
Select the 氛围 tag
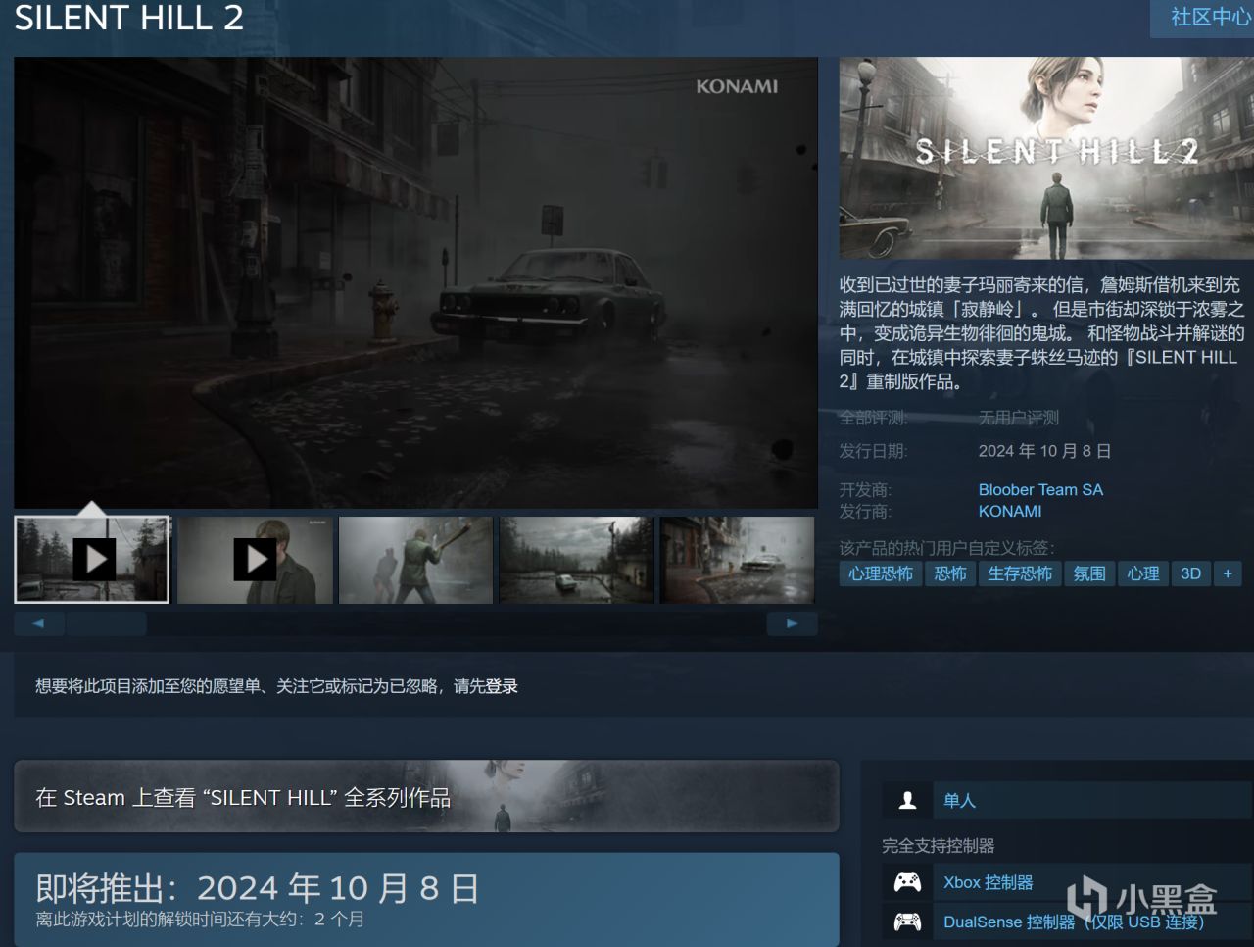[1089, 573]
